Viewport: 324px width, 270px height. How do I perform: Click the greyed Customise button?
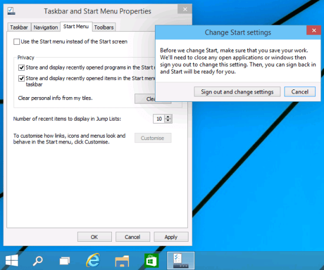point(153,138)
